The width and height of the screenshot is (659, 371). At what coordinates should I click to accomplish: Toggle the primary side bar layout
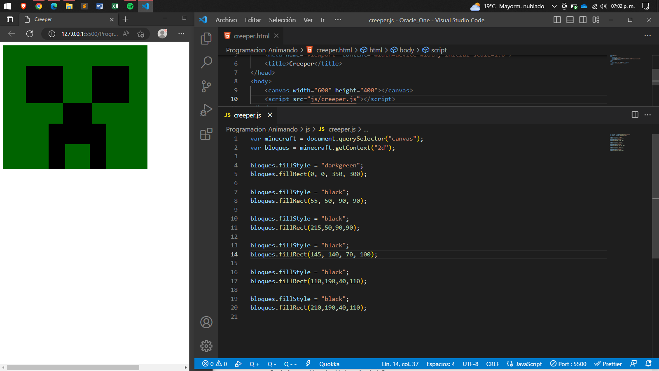tap(557, 20)
